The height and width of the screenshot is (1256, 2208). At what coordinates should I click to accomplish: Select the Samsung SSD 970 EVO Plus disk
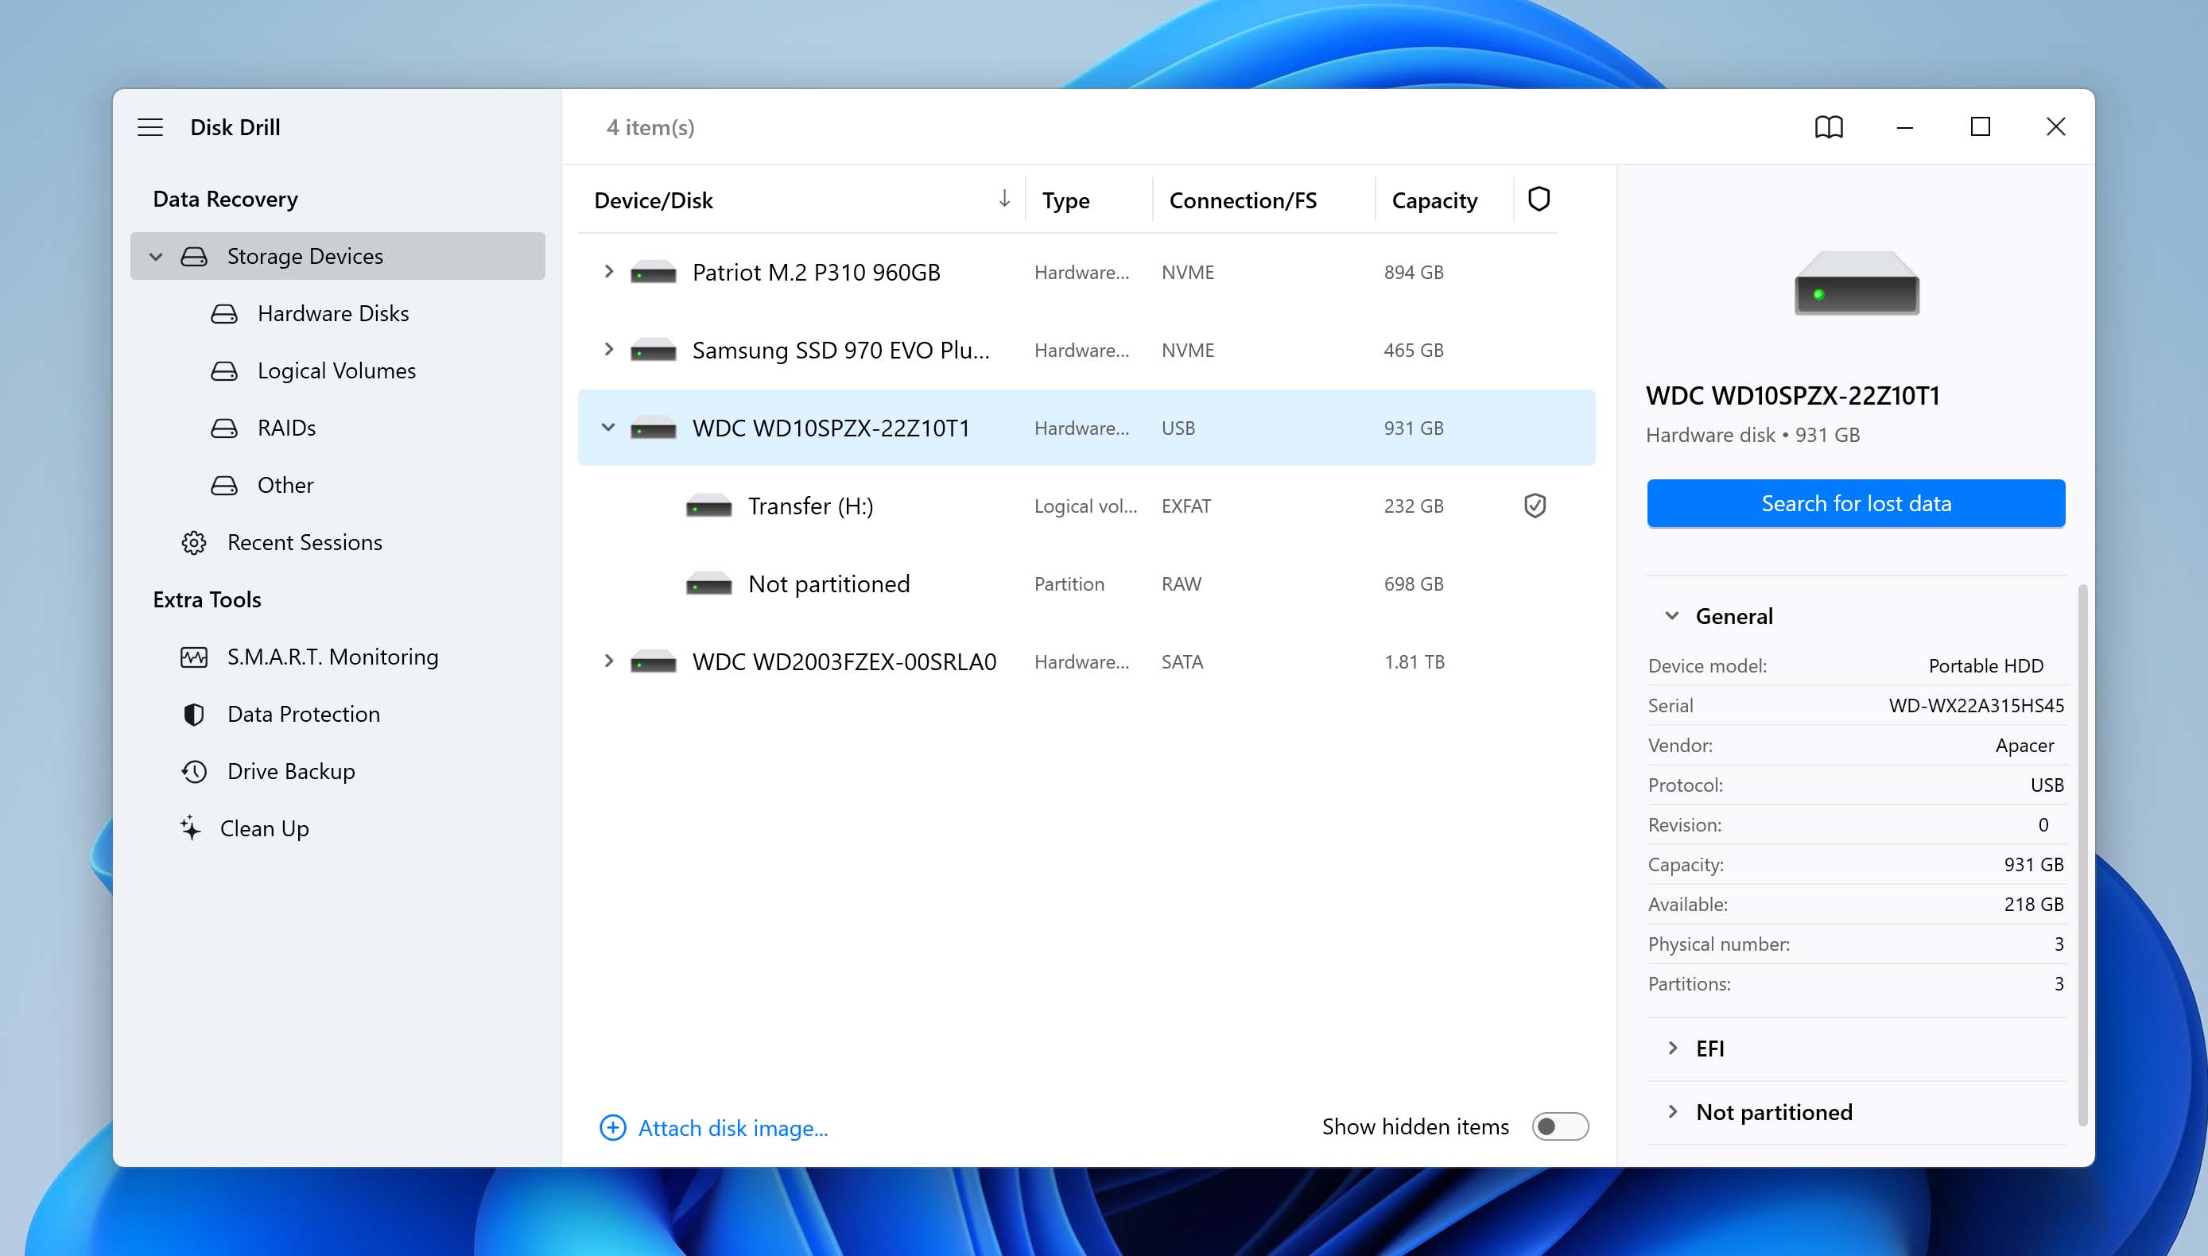(842, 349)
